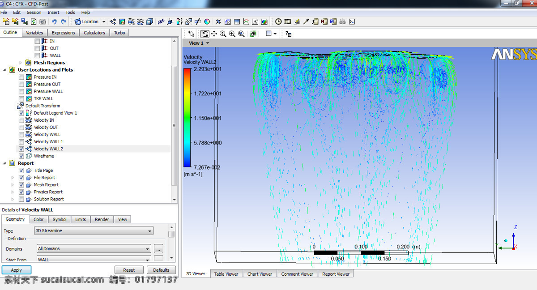537x290 pixels.
Task: Select Velocity WALL in outline tree
Action: pyautogui.click(x=47, y=134)
